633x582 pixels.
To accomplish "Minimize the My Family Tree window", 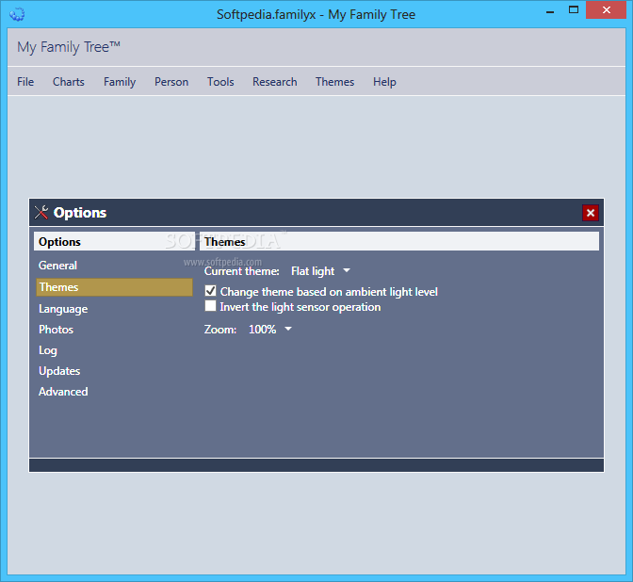I will pyautogui.click(x=550, y=11).
